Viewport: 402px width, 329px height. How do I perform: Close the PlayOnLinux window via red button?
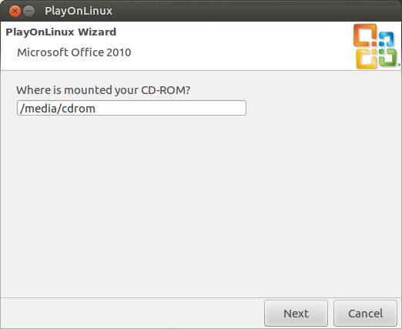pos(15,11)
